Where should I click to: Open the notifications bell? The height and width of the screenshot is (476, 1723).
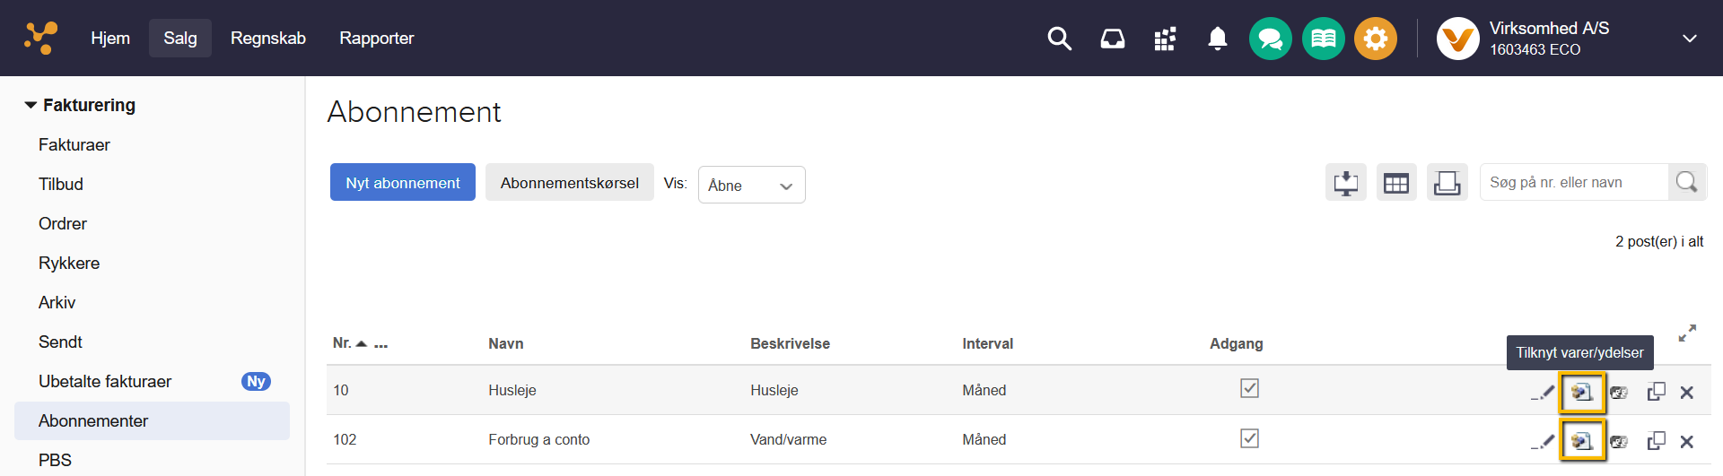click(x=1217, y=39)
